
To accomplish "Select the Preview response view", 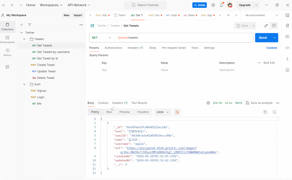I will [x=124, y=112].
